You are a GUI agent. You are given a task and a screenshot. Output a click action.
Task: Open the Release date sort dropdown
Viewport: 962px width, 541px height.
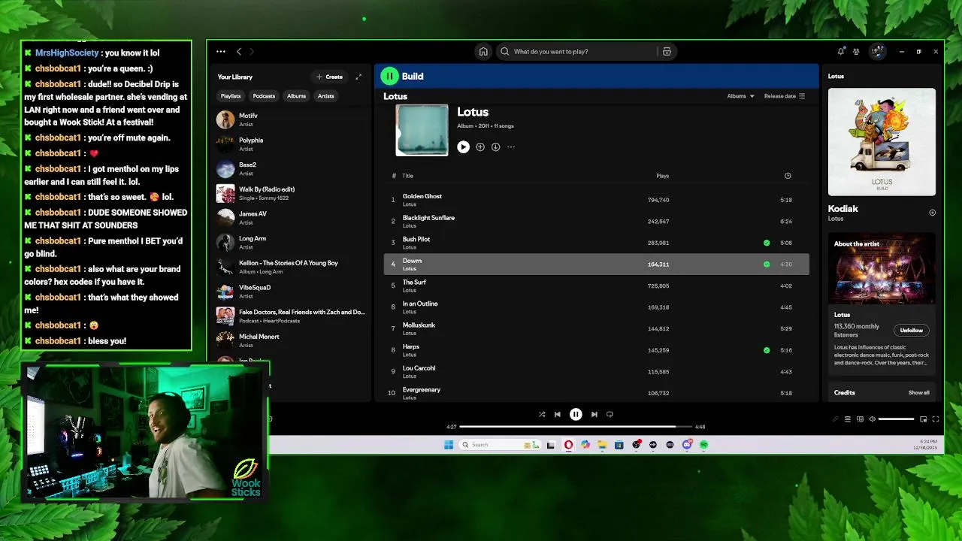coord(784,96)
